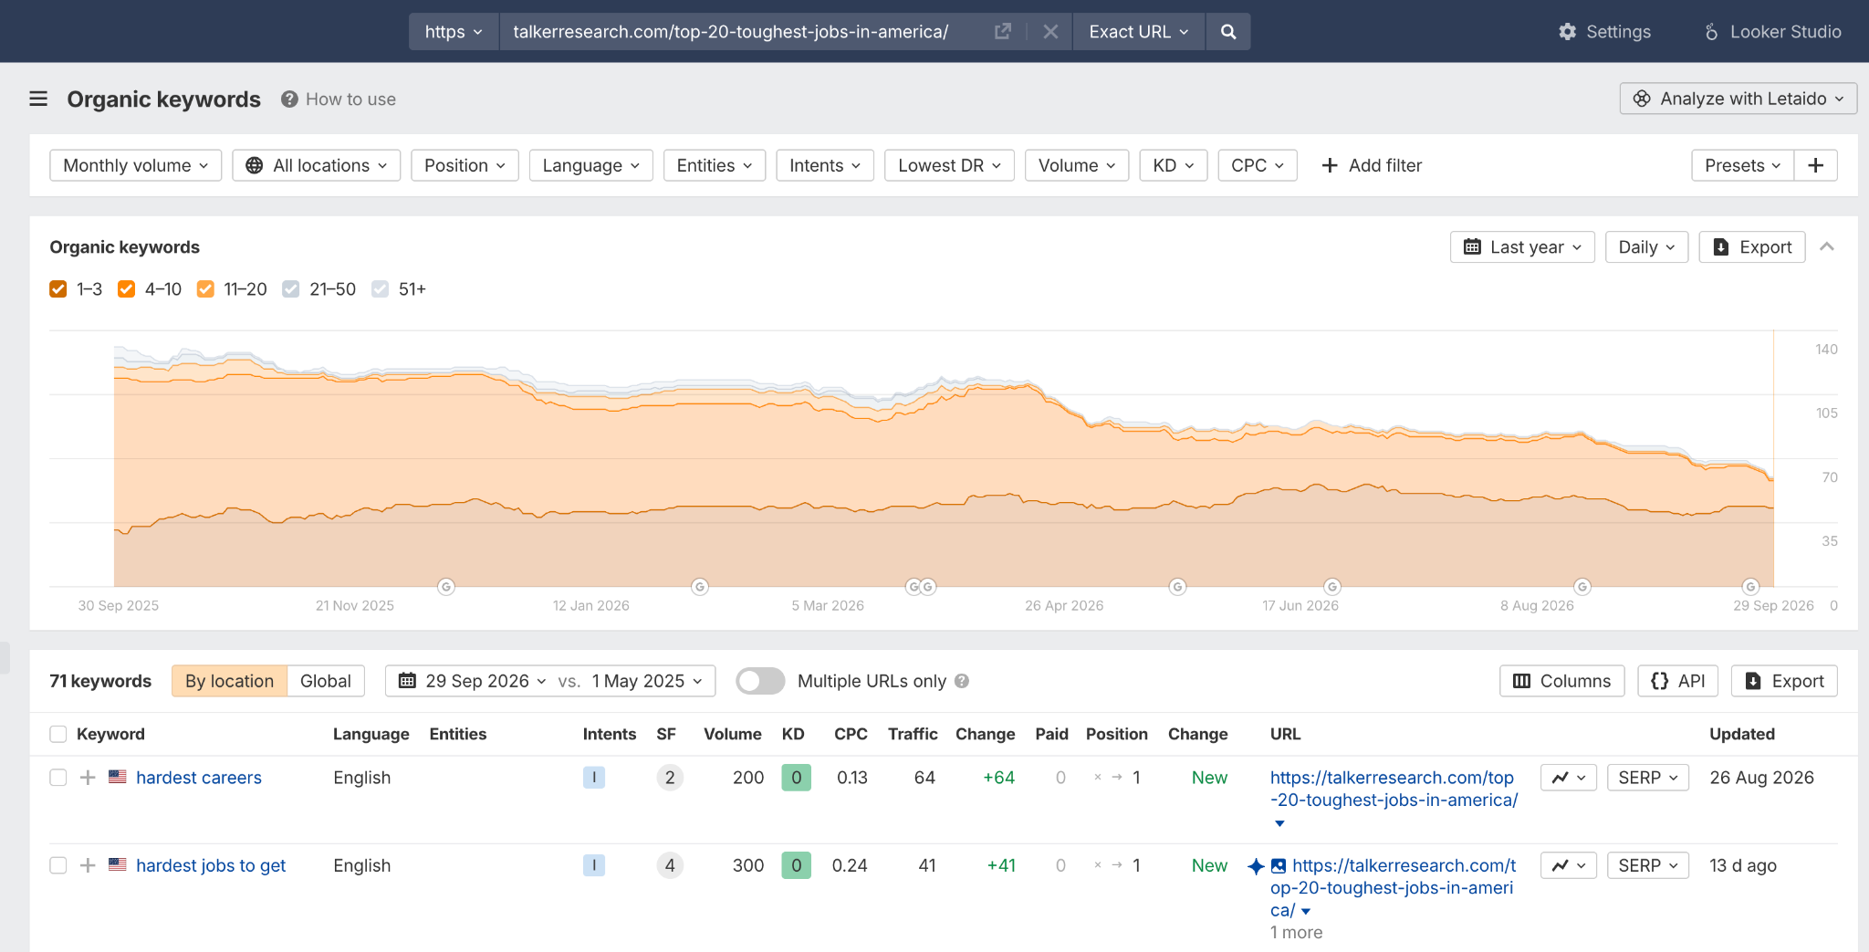The height and width of the screenshot is (952, 1869).
Task: Click the How to use help icon
Action: pyautogui.click(x=289, y=99)
